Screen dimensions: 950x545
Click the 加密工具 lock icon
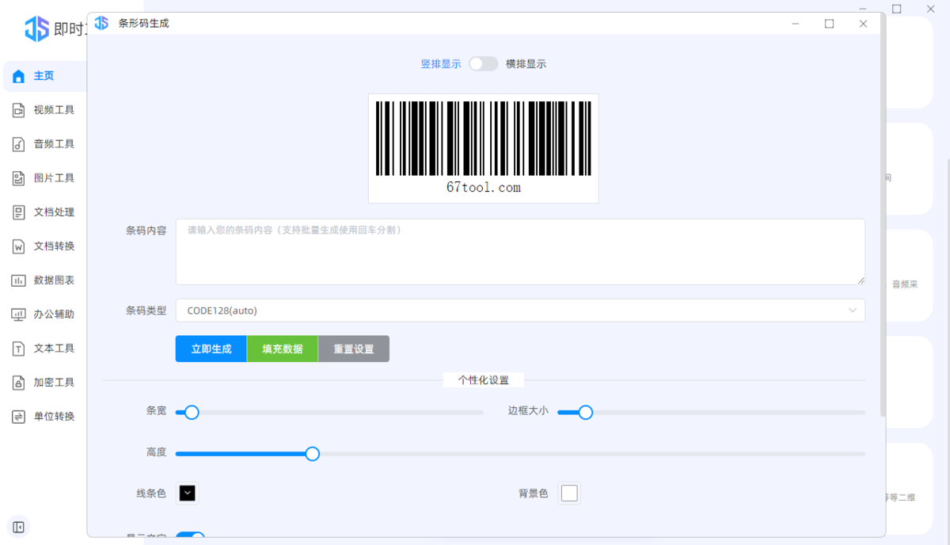pos(19,383)
